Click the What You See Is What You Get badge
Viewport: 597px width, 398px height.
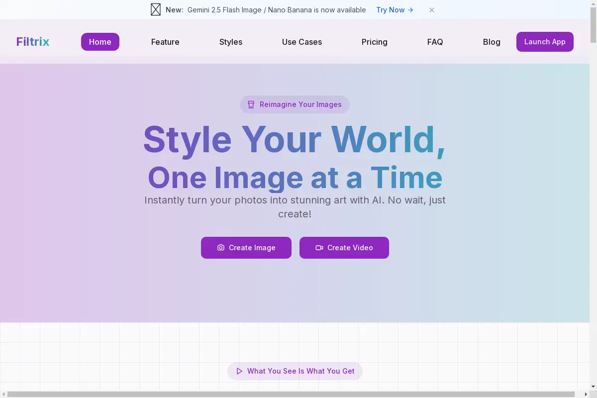(295, 371)
